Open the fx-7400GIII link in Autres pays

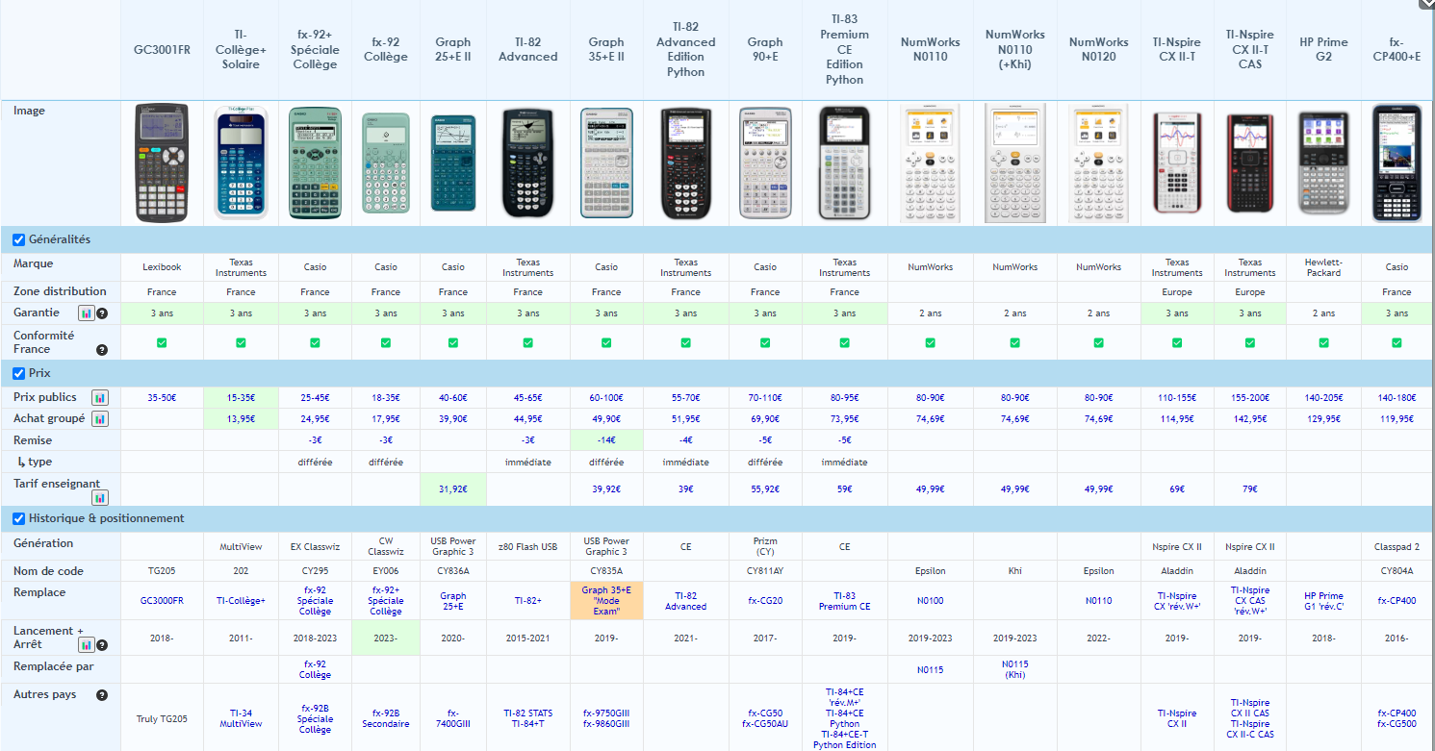452,718
